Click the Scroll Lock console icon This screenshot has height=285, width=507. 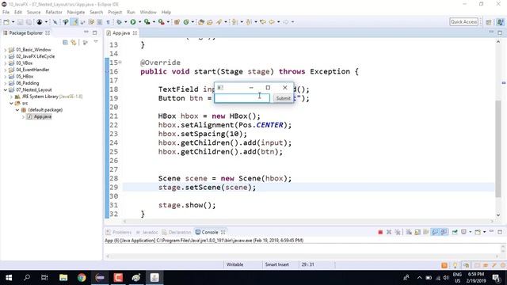417,232
